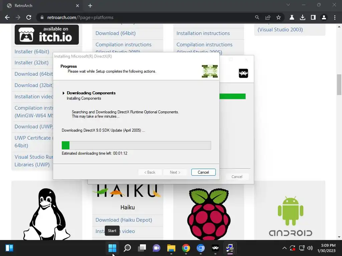
Task: Cancel the DirectX setup
Action: pos(203,172)
